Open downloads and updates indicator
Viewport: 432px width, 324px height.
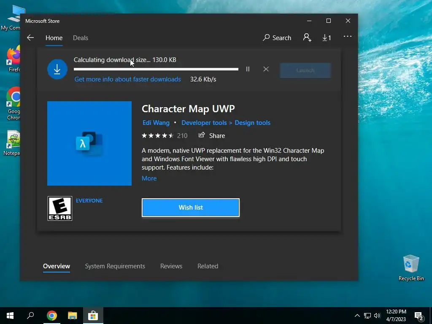coord(327,38)
